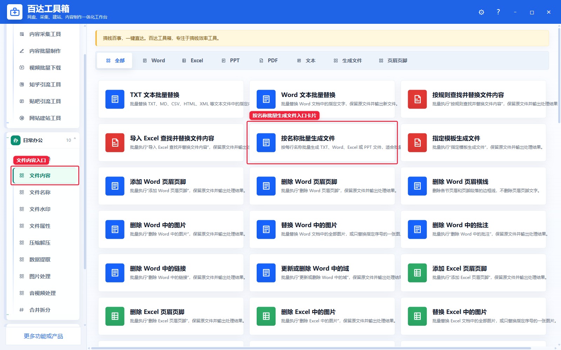Click the yellow notice banner text
The width and height of the screenshot is (561, 350).
point(161,38)
